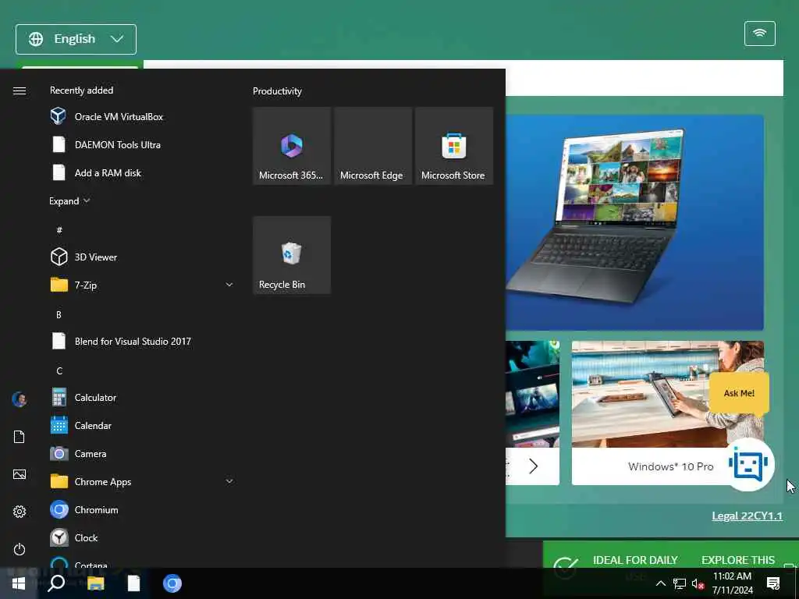The width and height of the screenshot is (799, 599).
Task: Click the hamburger menu in Start
Action: (20, 90)
